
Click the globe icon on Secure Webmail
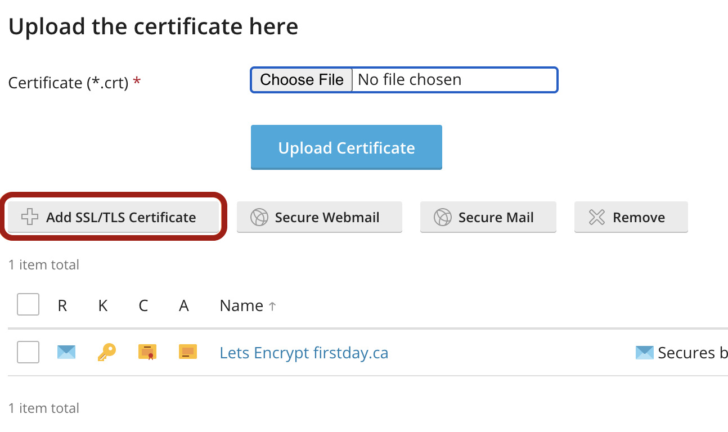click(259, 217)
